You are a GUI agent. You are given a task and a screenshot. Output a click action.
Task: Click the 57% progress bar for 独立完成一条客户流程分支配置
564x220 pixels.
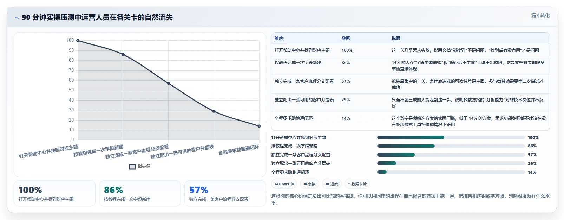coord(451,155)
